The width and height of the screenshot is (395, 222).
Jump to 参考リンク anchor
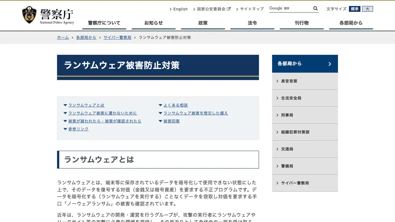point(78,129)
